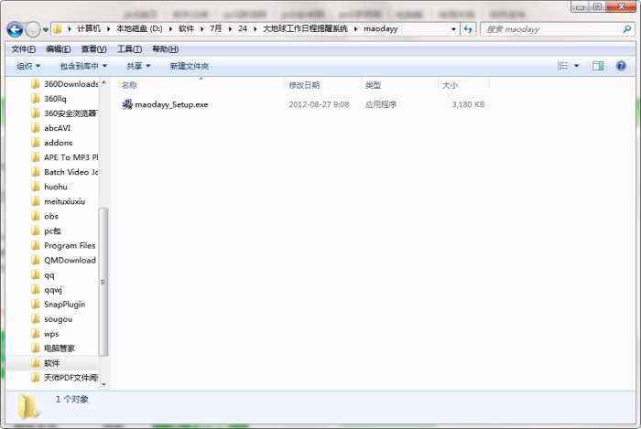Sort by the 名称 column header
Image resolution: width=641 pixels, height=429 pixels.
[129, 85]
